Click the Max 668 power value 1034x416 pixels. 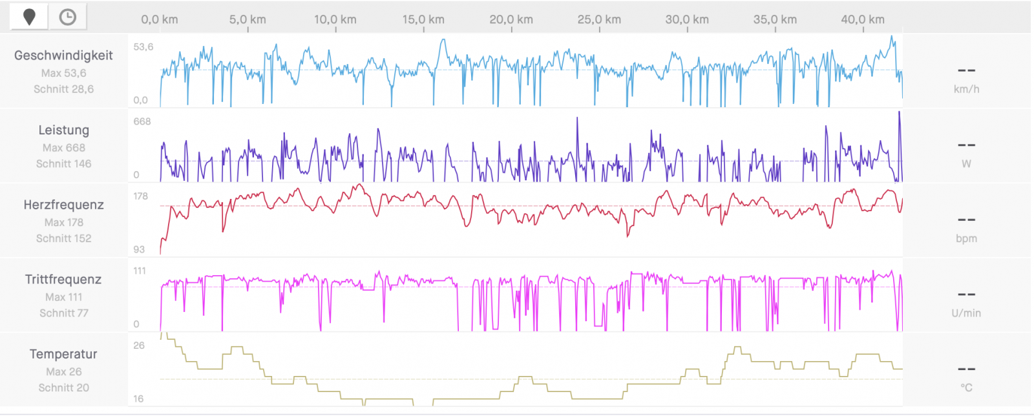pyautogui.click(x=63, y=148)
